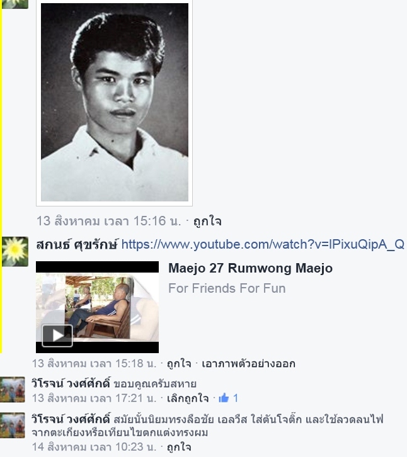
Task: Remove preview with เอาภาพตัวอย่างออก
Action: coord(249,364)
